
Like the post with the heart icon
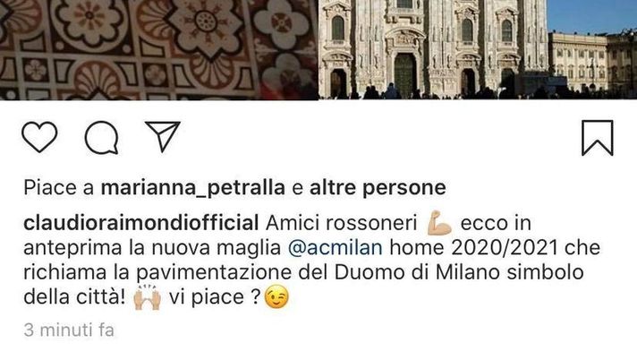click(39, 137)
